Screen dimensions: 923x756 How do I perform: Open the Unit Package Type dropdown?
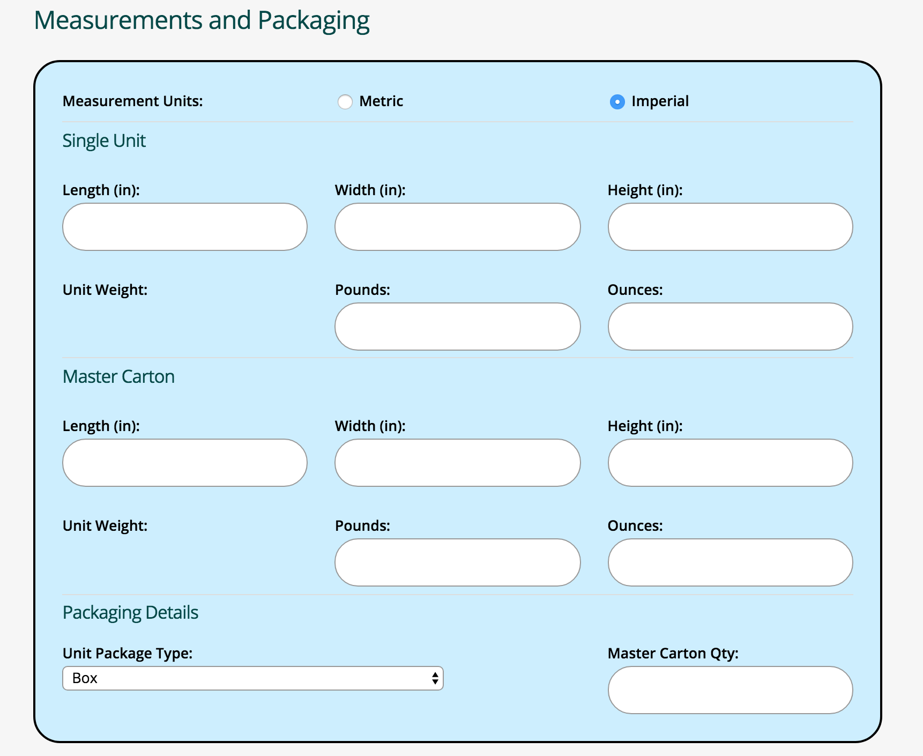pyautogui.click(x=253, y=678)
